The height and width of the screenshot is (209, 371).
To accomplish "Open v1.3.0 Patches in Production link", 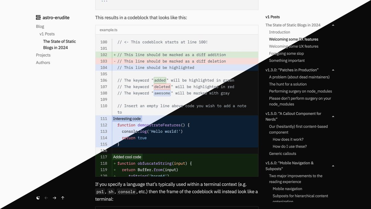I will [x=292, y=70].
